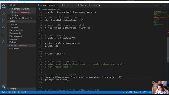Open Source Control view in activity bar
Screen dimensions: 169x95
tap(3, 20)
